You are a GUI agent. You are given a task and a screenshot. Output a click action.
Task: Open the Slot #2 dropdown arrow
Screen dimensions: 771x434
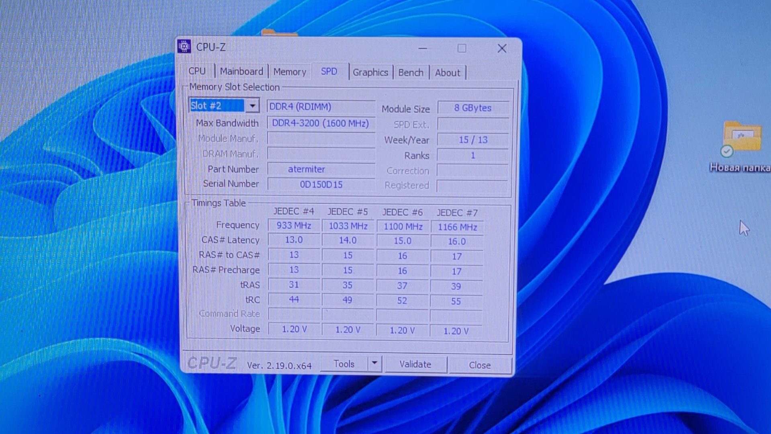pyautogui.click(x=252, y=106)
